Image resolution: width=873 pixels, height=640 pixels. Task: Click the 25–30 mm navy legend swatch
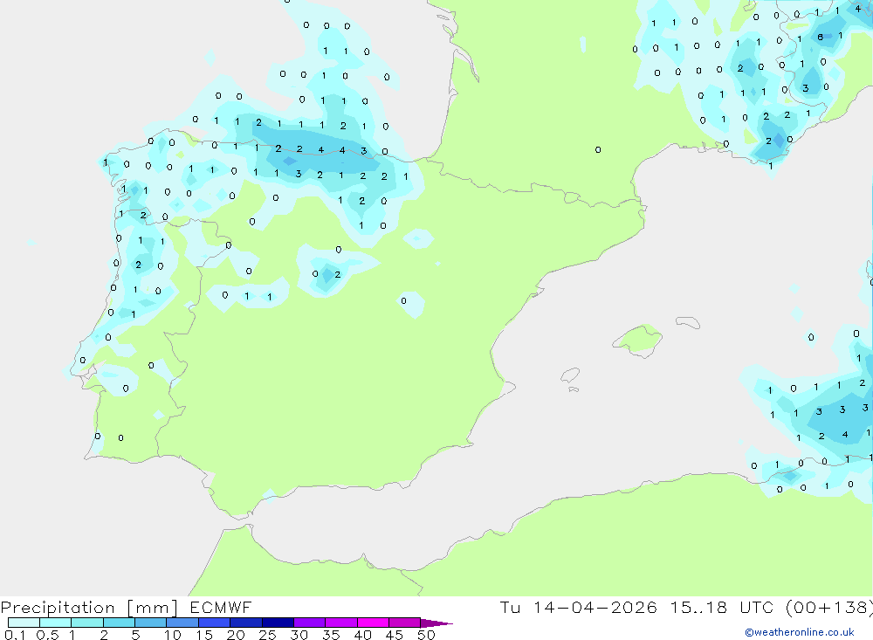[x=278, y=623]
